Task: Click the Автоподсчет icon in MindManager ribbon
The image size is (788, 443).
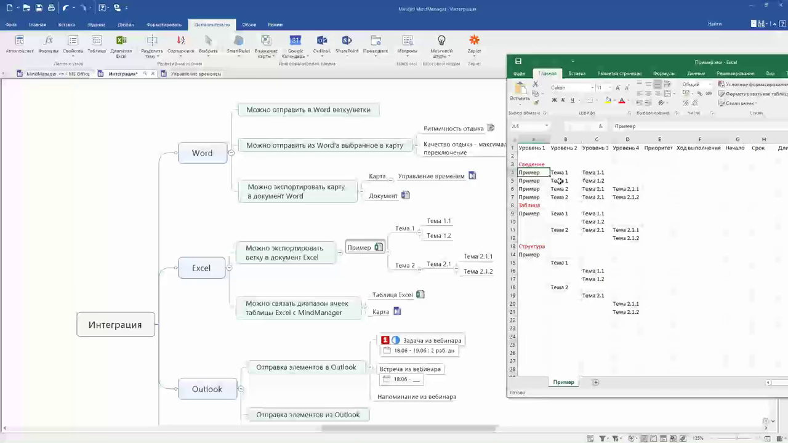Action: [x=20, y=41]
